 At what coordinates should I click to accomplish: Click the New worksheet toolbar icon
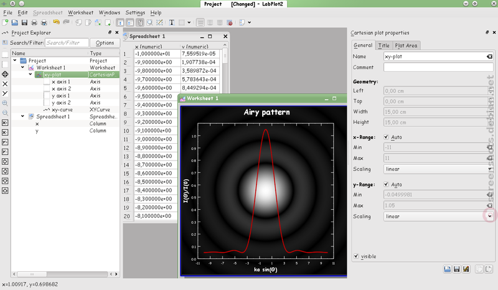108,22
